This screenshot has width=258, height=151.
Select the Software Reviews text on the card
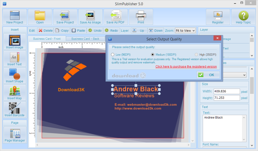[x=134, y=96]
